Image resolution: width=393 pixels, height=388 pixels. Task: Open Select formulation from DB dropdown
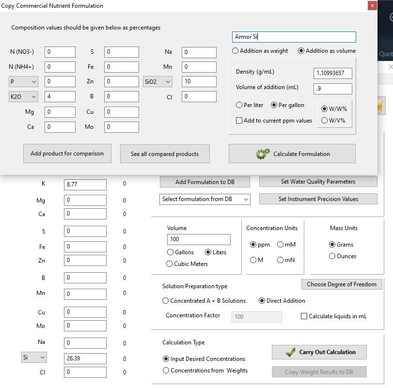pos(205,199)
